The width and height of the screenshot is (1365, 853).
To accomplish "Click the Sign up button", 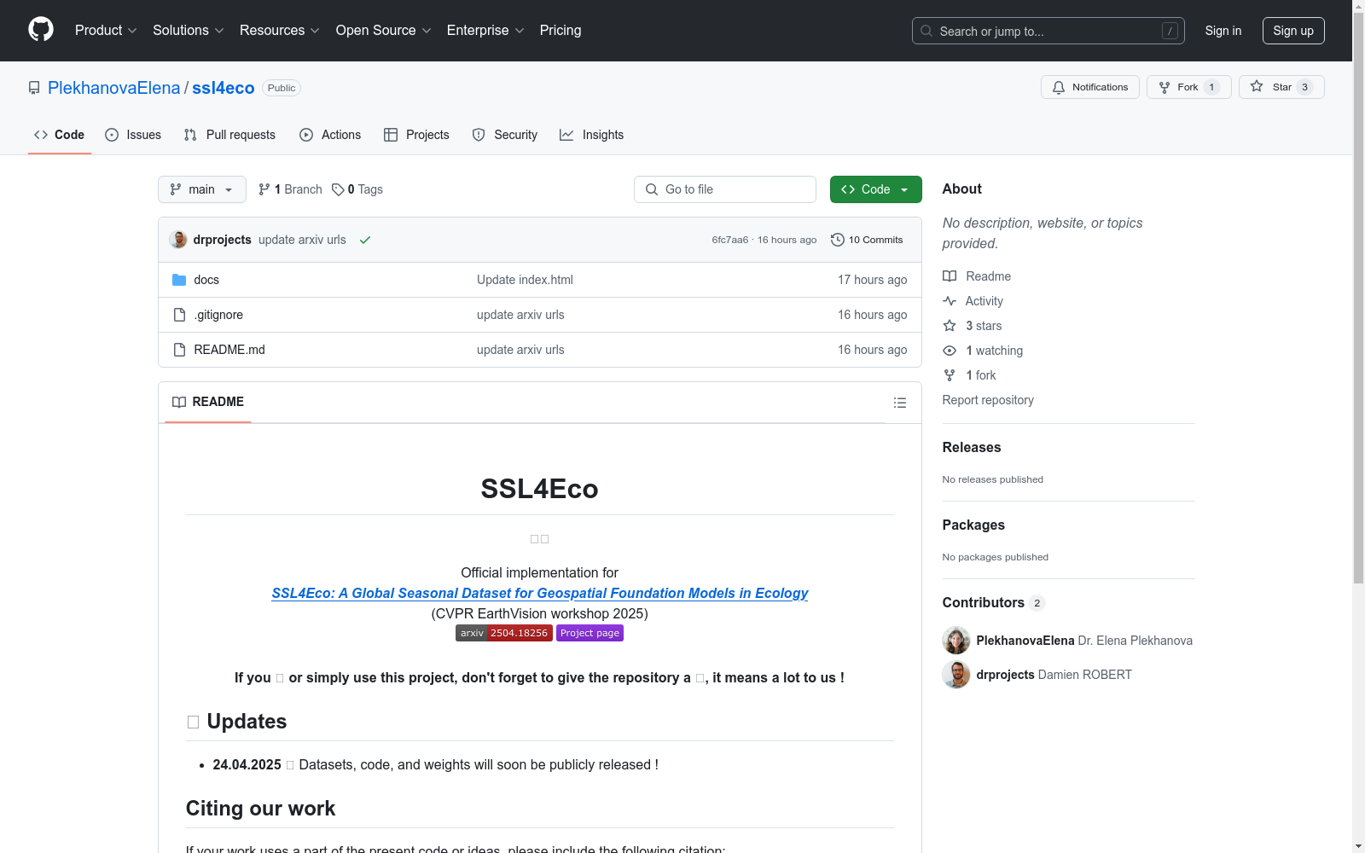I will [1293, 31].
